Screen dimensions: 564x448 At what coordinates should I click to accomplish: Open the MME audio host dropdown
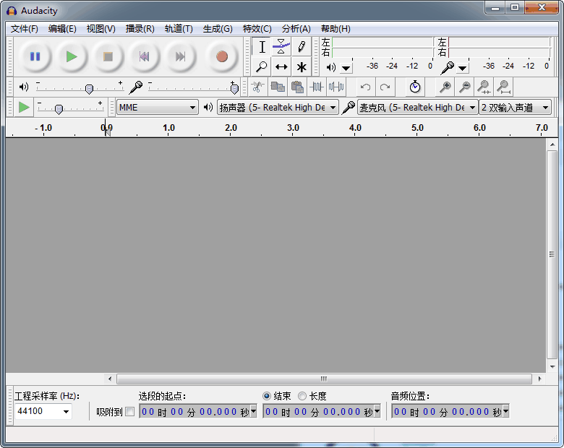[158, 108]
